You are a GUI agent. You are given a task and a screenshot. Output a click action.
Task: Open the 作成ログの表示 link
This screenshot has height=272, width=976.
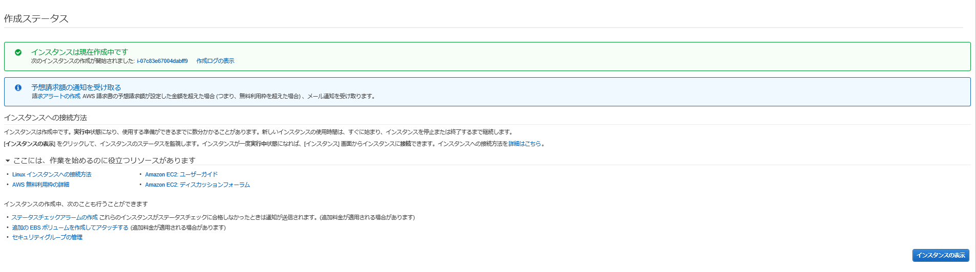click(215, 61)
